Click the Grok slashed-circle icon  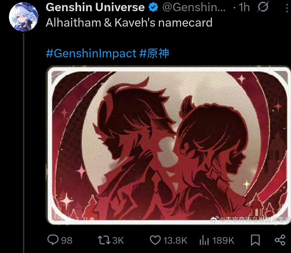tap(263, 7)
